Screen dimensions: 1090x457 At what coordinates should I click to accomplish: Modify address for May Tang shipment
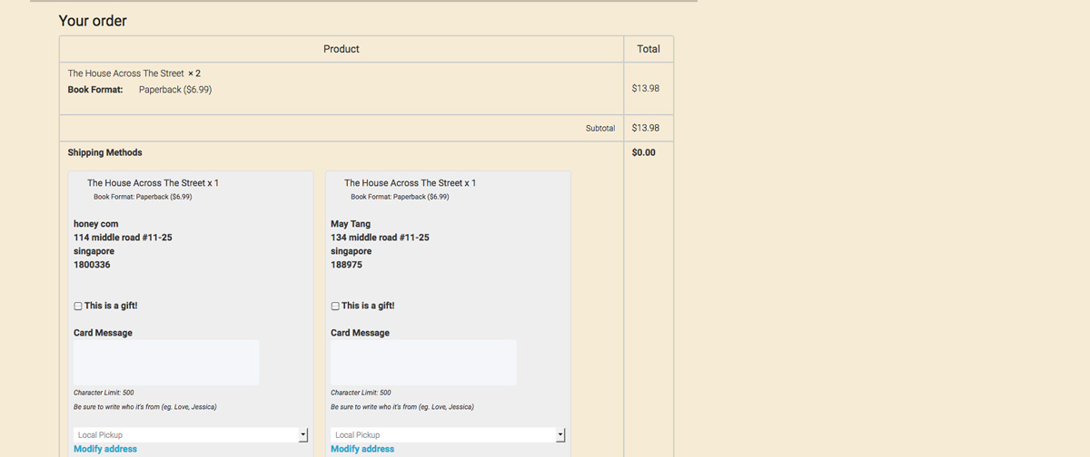[362, 449]
